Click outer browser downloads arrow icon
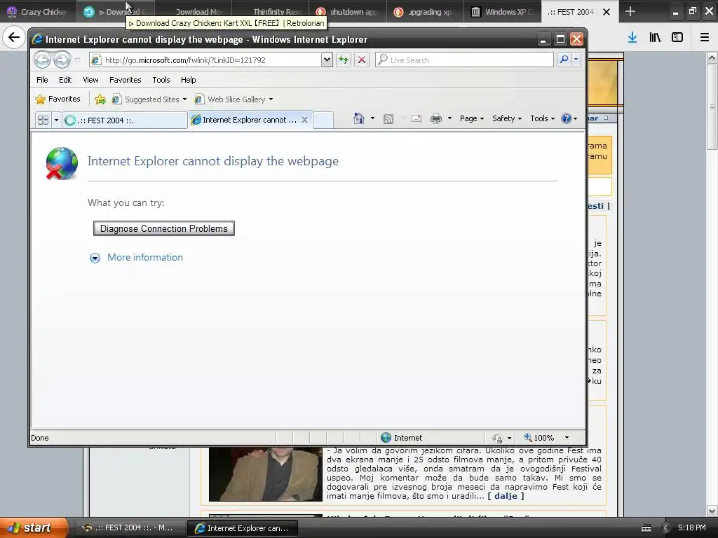The image size is (718, 538). point(632,38)
